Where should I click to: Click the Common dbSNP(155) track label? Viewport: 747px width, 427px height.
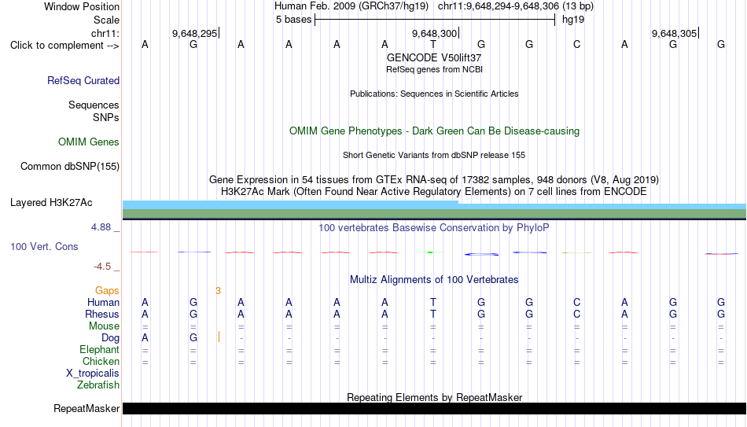point(70,167)
